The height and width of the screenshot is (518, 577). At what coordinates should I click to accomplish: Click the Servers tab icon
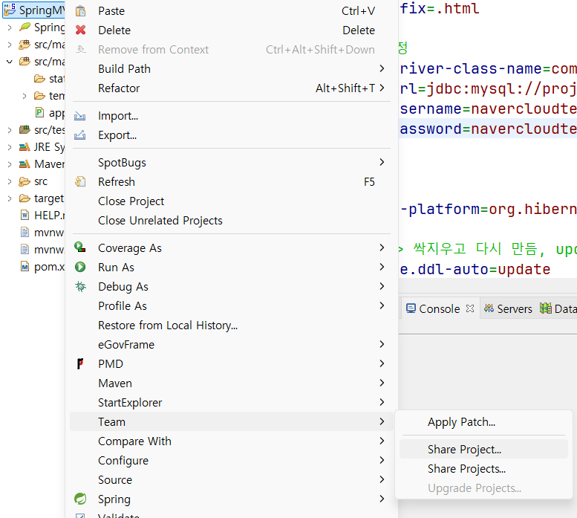coord(489,308)
